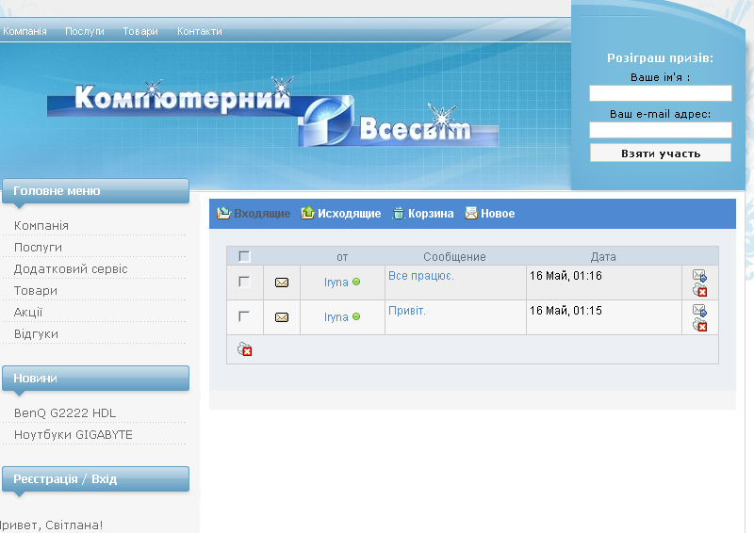The width and height of the screenshot is (754, 533).
Task: Delete the 'Привіт.' message
Action: (x=699, y=325)
